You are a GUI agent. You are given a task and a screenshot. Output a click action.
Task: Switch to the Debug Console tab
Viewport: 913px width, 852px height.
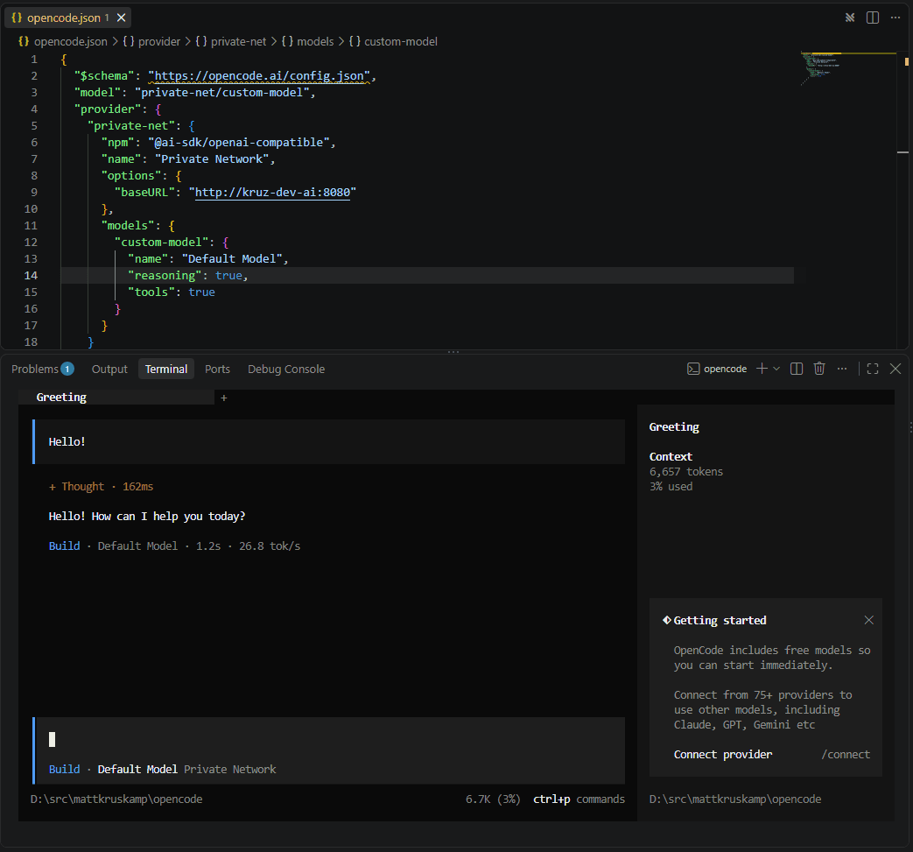point(286,369)
